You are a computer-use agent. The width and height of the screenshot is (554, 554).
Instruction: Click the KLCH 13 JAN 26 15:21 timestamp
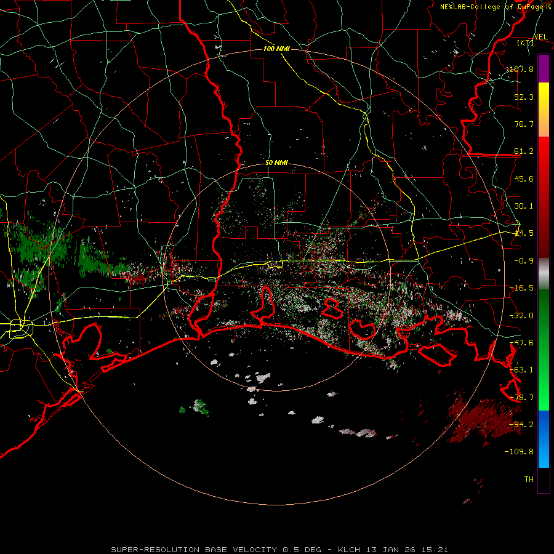393,550
